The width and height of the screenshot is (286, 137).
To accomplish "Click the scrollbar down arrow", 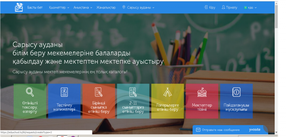I will (276, 132).
